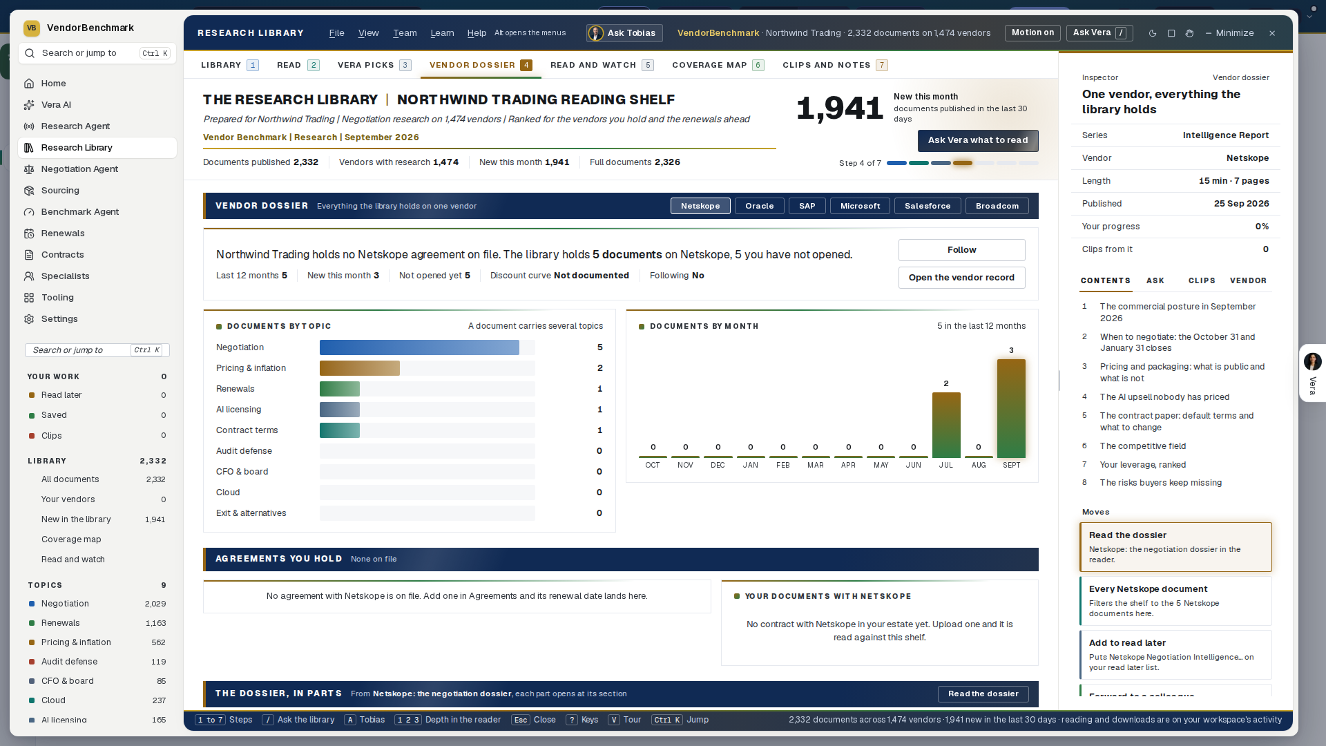Click the Search or jump to field

(97, 53)
